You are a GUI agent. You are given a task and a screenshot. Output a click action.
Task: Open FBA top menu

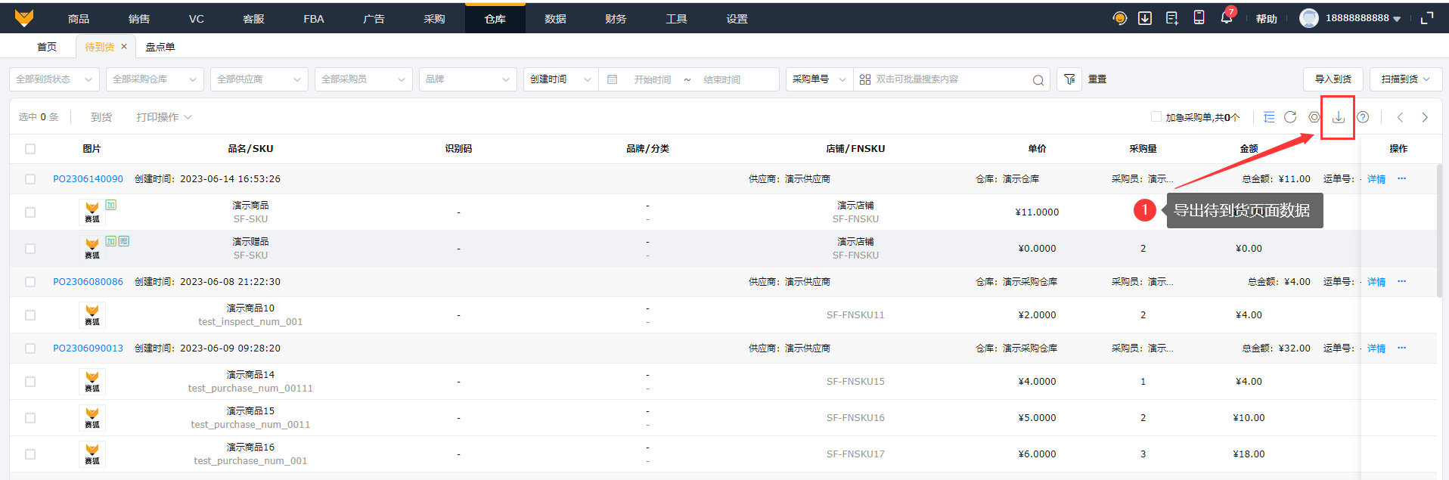tap(314, 19)
